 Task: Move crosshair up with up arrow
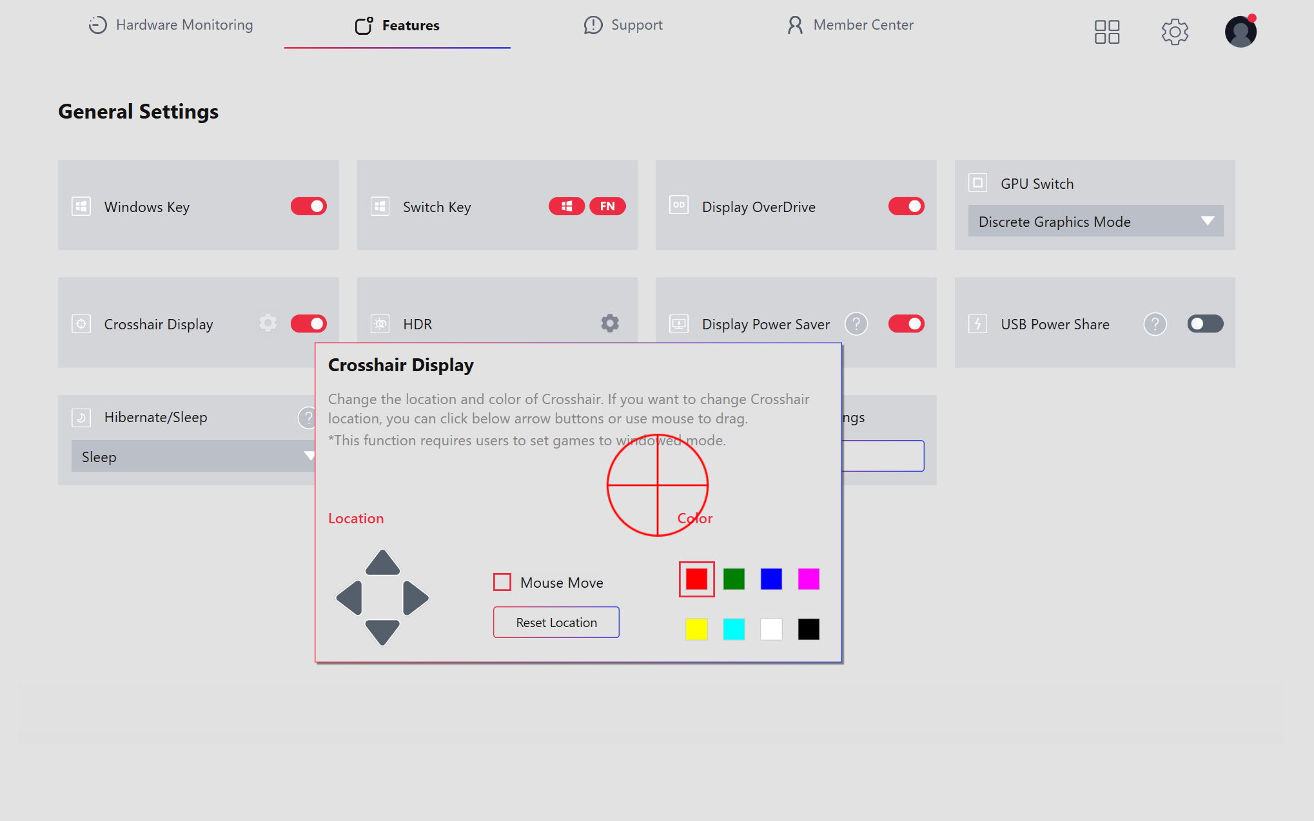click(382, 563)
